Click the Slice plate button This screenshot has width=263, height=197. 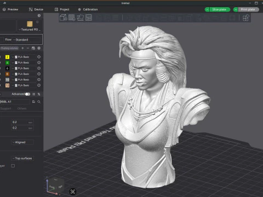pyautogui.click(x=219, y=9)
